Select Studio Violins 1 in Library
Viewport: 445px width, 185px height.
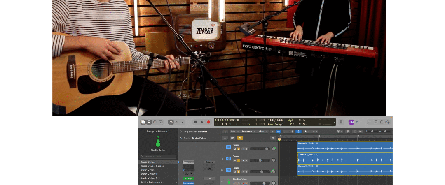click(148, 174)
